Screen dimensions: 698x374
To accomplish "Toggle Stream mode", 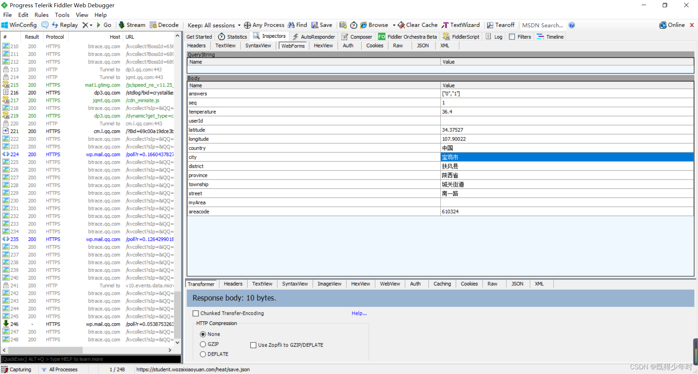I will pos(132,25).
